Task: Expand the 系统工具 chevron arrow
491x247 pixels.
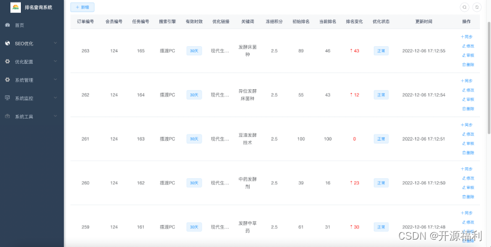Action: 55,116
